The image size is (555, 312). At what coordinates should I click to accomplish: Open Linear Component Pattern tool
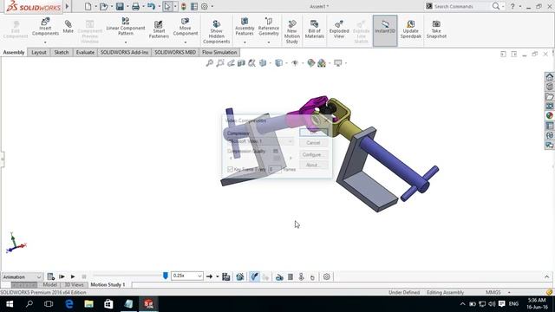tap(126, 27)
